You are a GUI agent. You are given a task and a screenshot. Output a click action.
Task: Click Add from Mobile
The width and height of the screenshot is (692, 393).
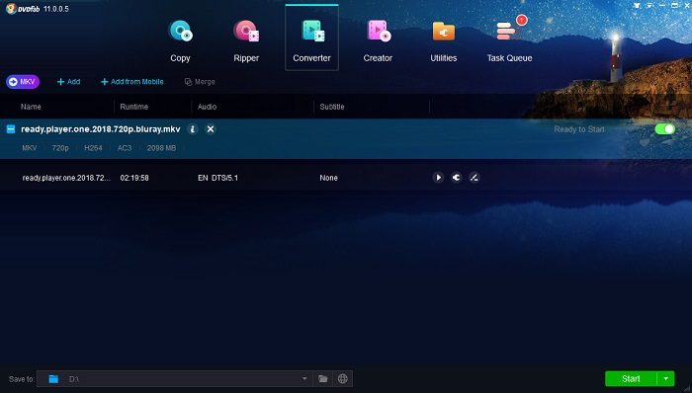click(131, 82)
